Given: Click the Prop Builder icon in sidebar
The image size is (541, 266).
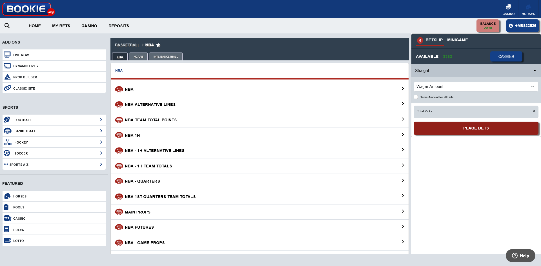Looking at the screenshot, I should (7, 76).
